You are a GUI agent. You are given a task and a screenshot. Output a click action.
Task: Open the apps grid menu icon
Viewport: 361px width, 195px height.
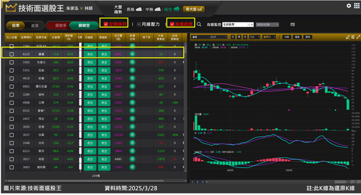(x=357, y=6)
